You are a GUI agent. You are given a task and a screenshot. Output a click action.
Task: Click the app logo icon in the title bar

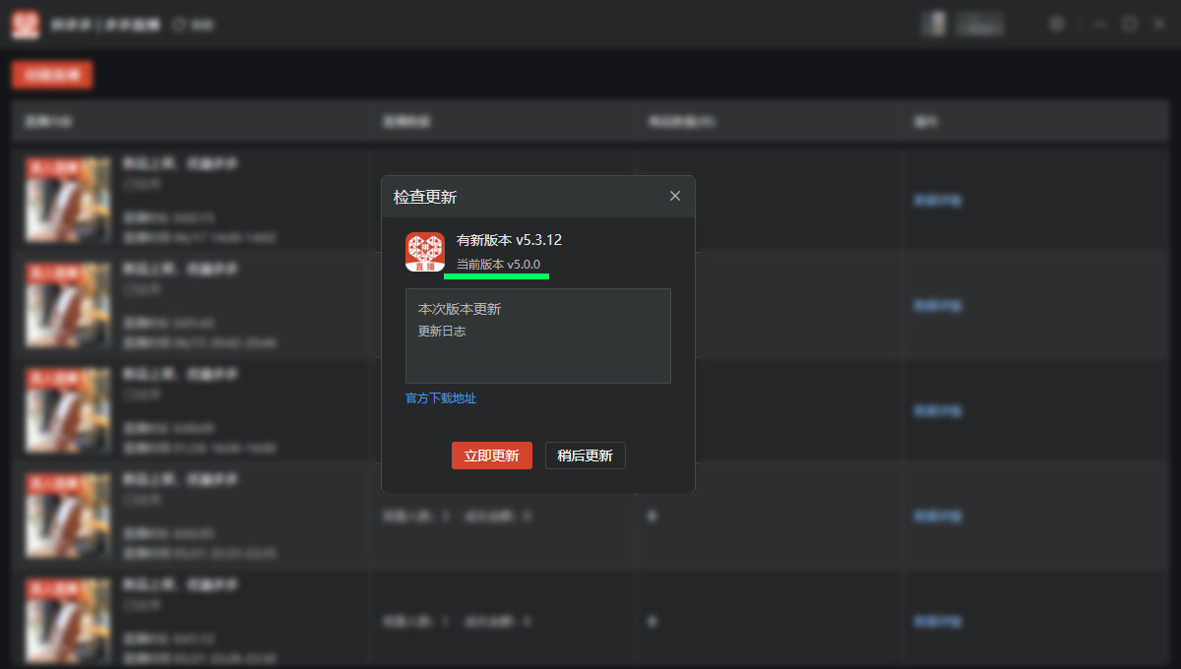(25, 24)
